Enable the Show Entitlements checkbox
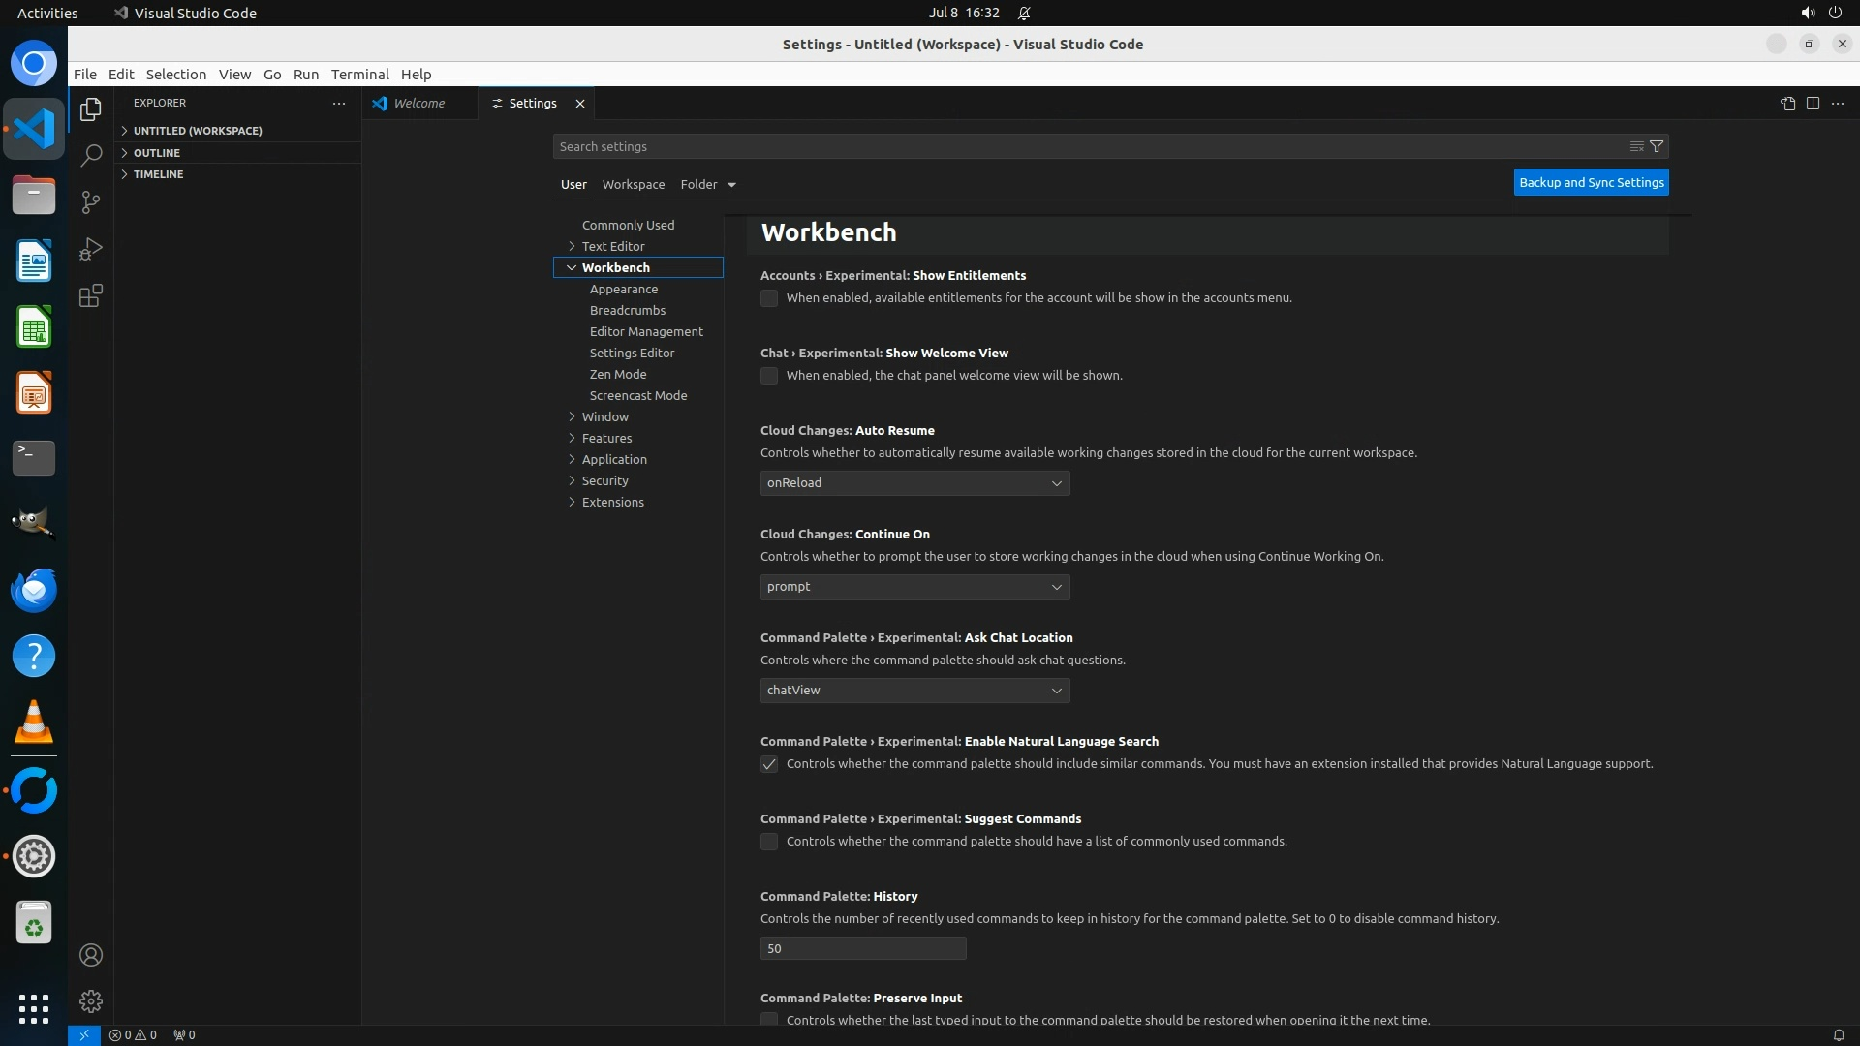1860x1046 pixels. 769,298
